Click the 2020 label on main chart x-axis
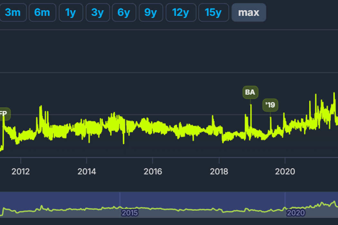 285,171
